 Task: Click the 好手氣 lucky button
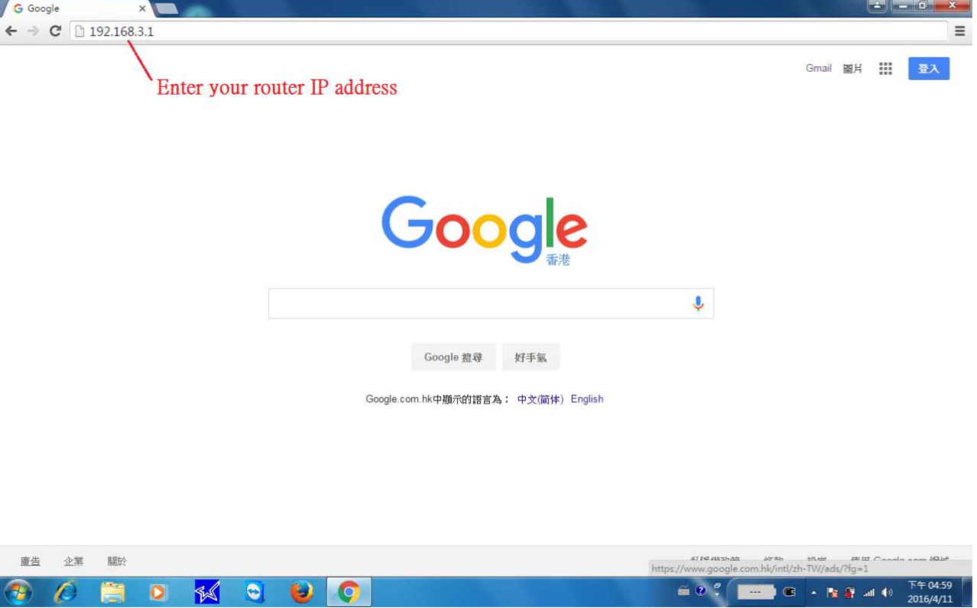[531, 357]
